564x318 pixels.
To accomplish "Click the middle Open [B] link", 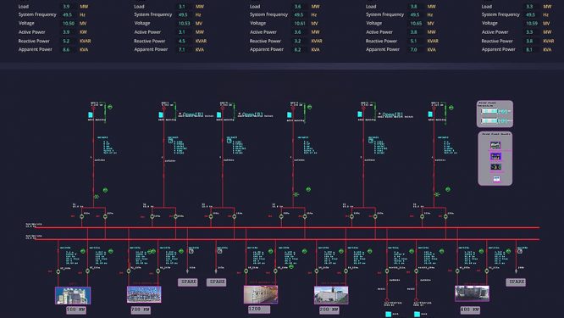I will 252,114.
